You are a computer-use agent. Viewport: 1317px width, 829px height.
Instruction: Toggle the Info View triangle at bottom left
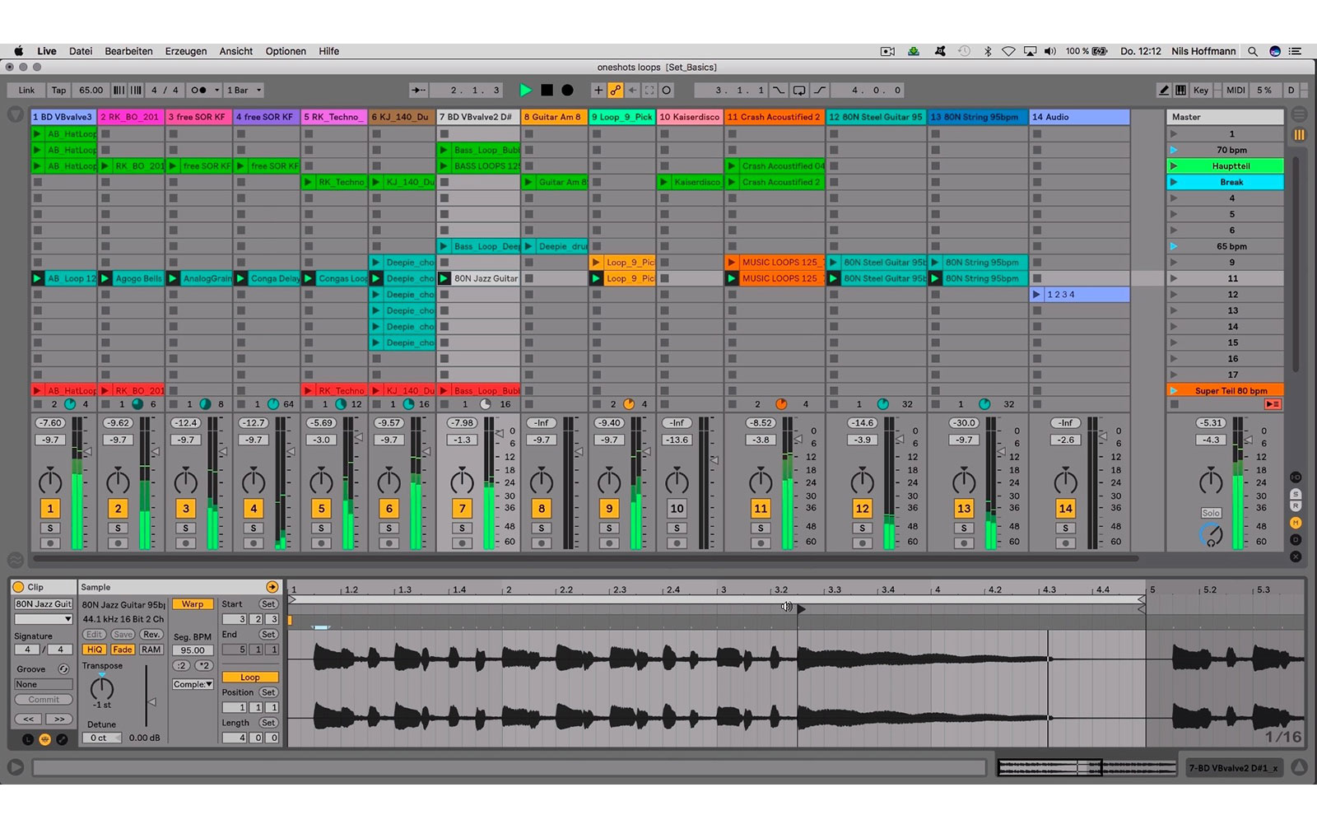[x=16, y=767]
